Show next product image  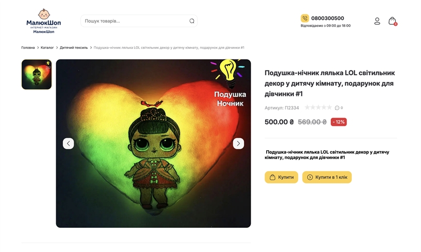(x=238, y=143)
